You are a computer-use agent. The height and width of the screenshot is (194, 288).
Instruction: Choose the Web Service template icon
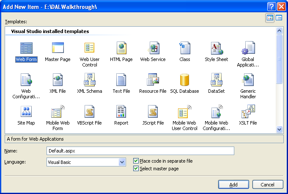click(154, 48)
